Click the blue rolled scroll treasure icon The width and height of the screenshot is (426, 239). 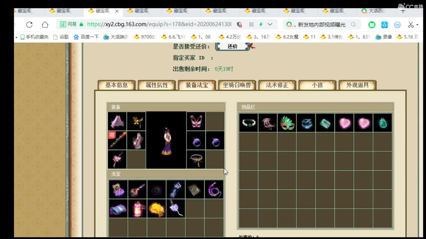coord(118,209)
